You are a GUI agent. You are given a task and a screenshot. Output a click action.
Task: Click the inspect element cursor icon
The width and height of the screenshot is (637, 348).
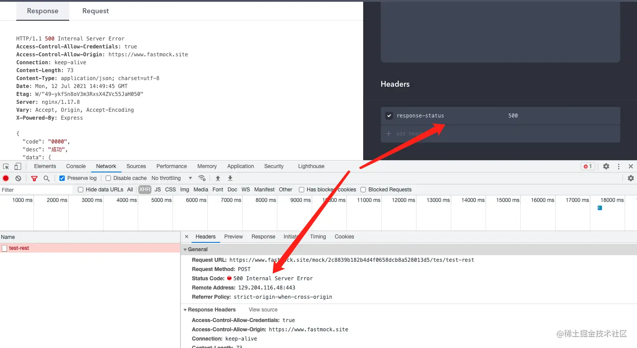click(x=6, y=166)
